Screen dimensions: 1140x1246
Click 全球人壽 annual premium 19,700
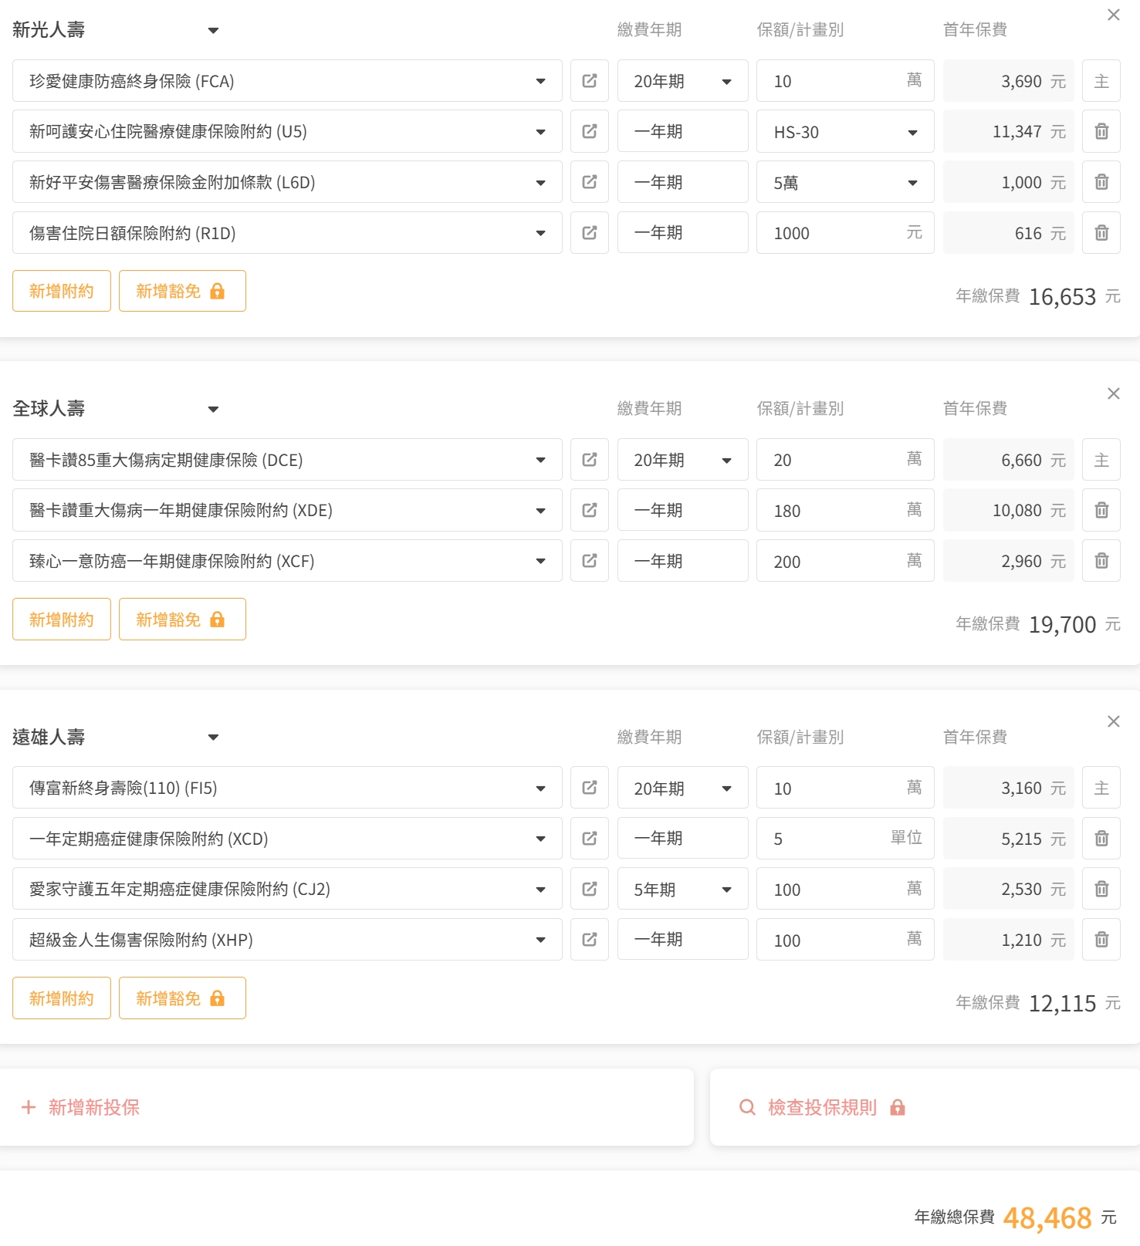coord(1062,624)
